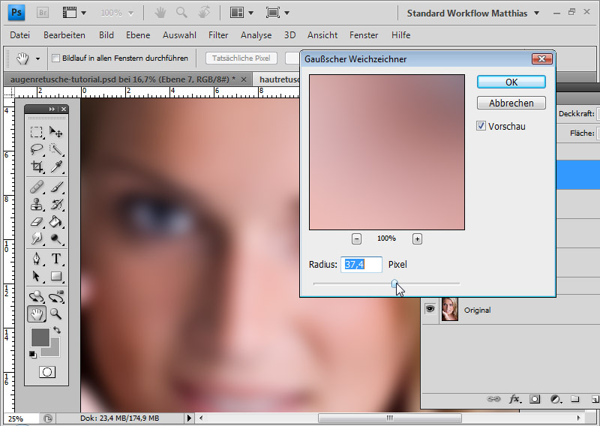Viewport: 600px width, 426px height.
Task: Open the Datei menu
Action: [x=20, y=34]
